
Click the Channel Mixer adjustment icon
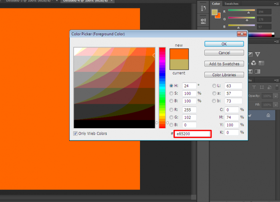click(x=253, y=63)
